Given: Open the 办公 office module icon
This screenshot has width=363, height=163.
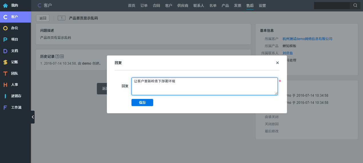Looking at the screenshot, I should pos(5,28).
